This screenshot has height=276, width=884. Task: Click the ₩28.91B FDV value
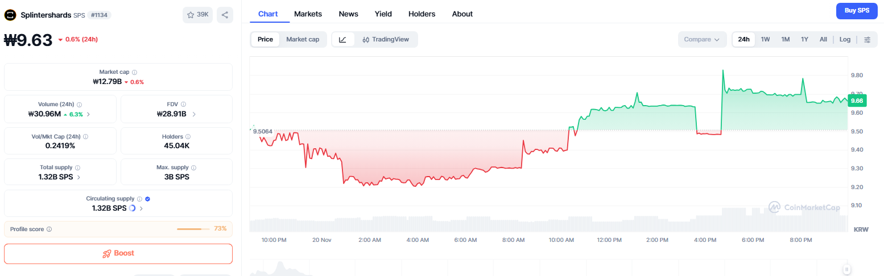pyautogui.click(x=172, y=114)
